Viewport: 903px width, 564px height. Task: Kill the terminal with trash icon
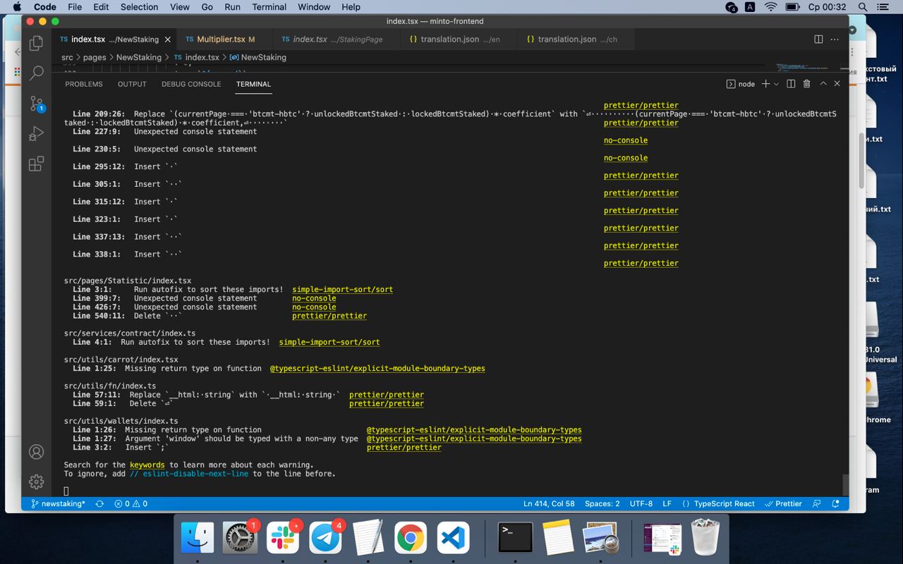tap(806, 84)
